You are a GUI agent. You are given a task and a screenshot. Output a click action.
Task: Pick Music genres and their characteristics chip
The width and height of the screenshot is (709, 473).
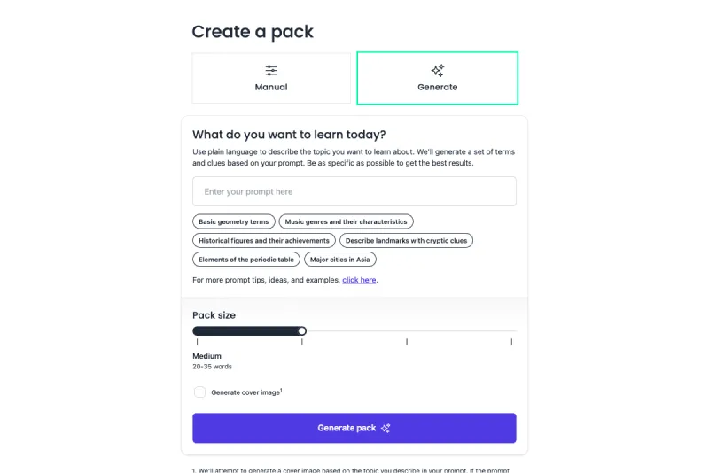tap(346, 221)
